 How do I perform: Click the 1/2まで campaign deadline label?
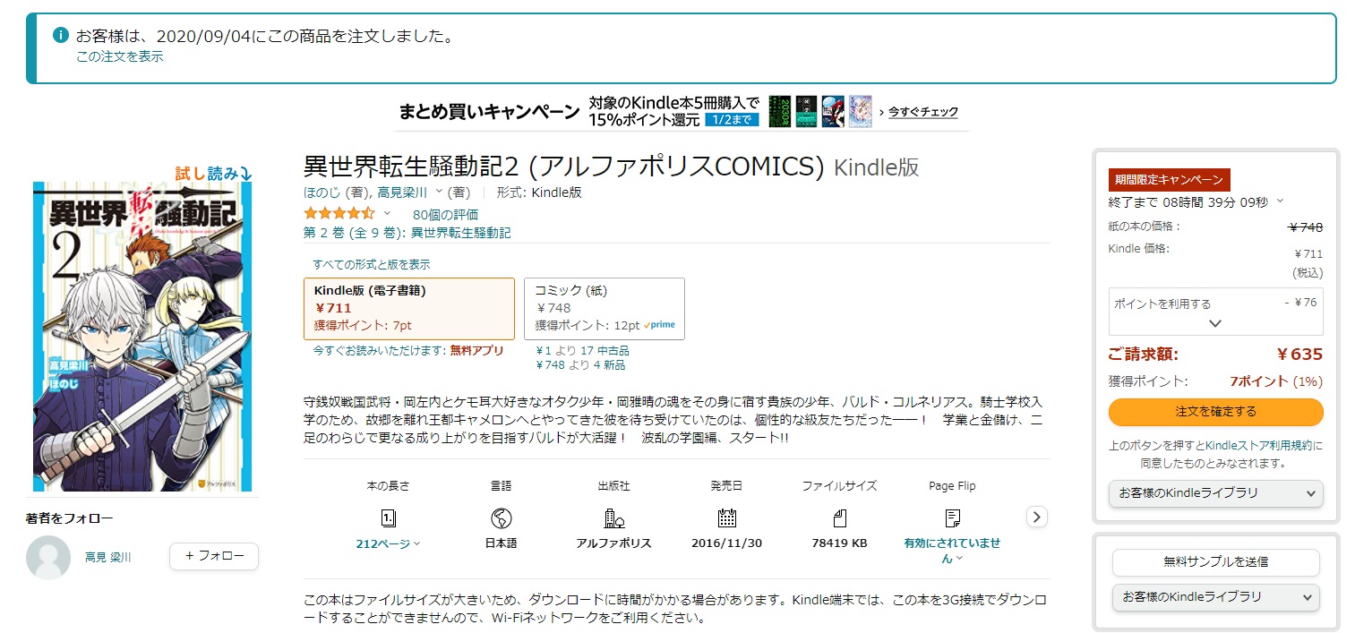(732, 119)
